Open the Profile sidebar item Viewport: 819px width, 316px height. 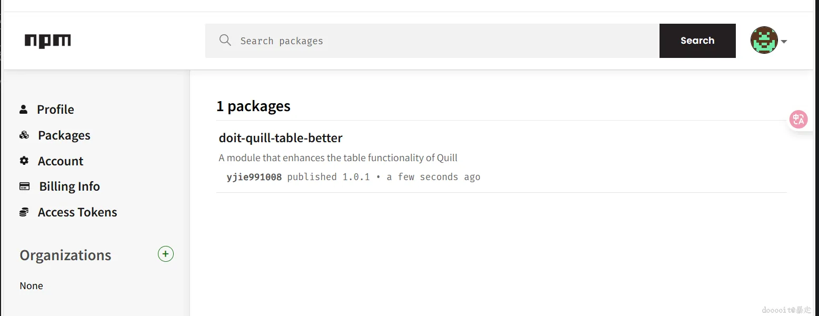coord(55,110)
